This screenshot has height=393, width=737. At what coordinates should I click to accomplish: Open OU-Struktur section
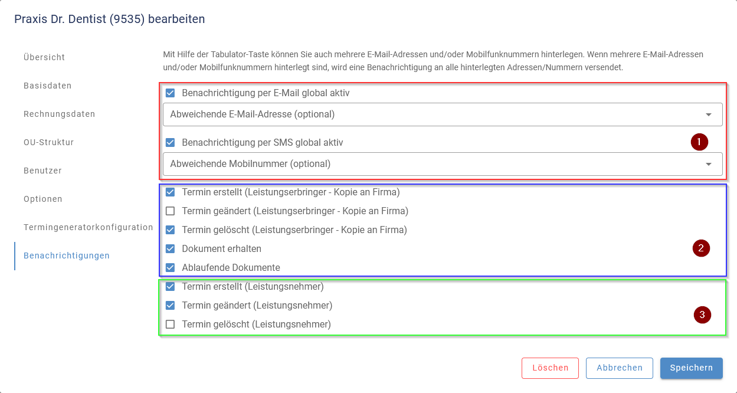click(48, 142)
